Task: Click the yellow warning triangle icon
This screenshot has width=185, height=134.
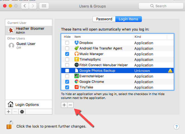Action: click(x=170, y=71)
